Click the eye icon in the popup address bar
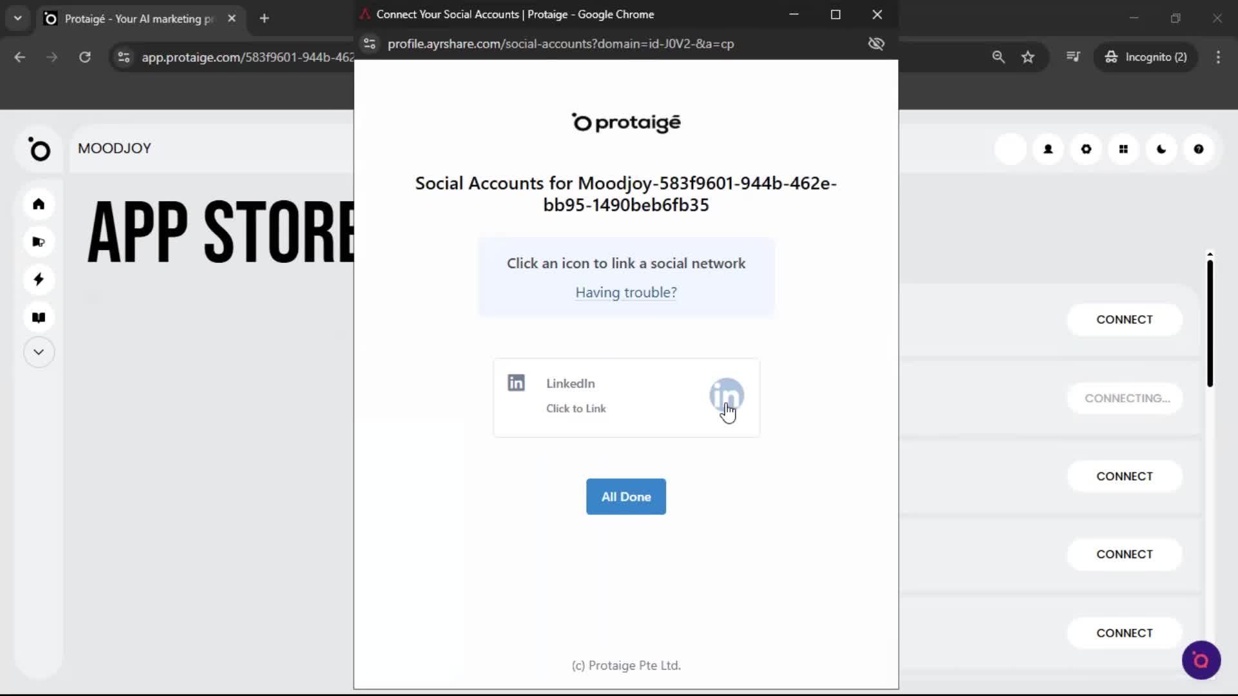1238x696 pixels. pos(876,44)
